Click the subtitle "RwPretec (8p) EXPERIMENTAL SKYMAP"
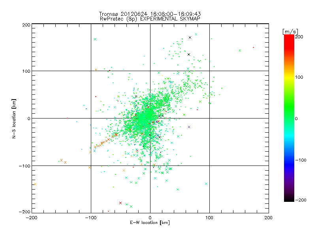This screenshot has width=316, height=237. click(x=150, y=19)
